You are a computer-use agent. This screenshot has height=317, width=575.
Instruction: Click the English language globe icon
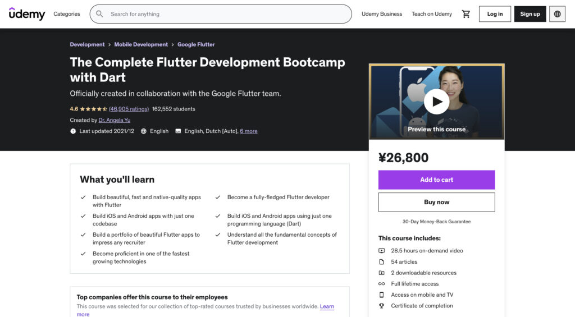click(144, 131)
